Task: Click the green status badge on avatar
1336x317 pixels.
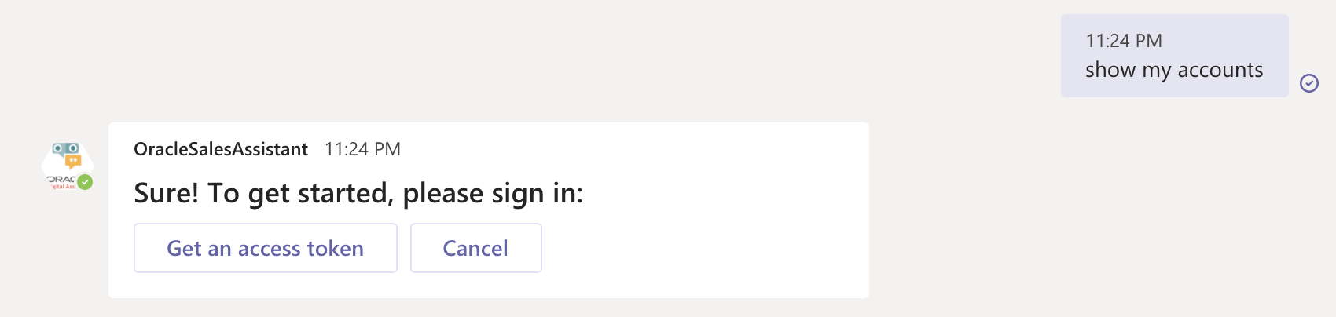Action: pyautogui.click(x=85, y=182)
